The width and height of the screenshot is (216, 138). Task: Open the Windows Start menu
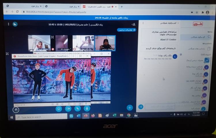pyautogui.click(x=12, y=117)
